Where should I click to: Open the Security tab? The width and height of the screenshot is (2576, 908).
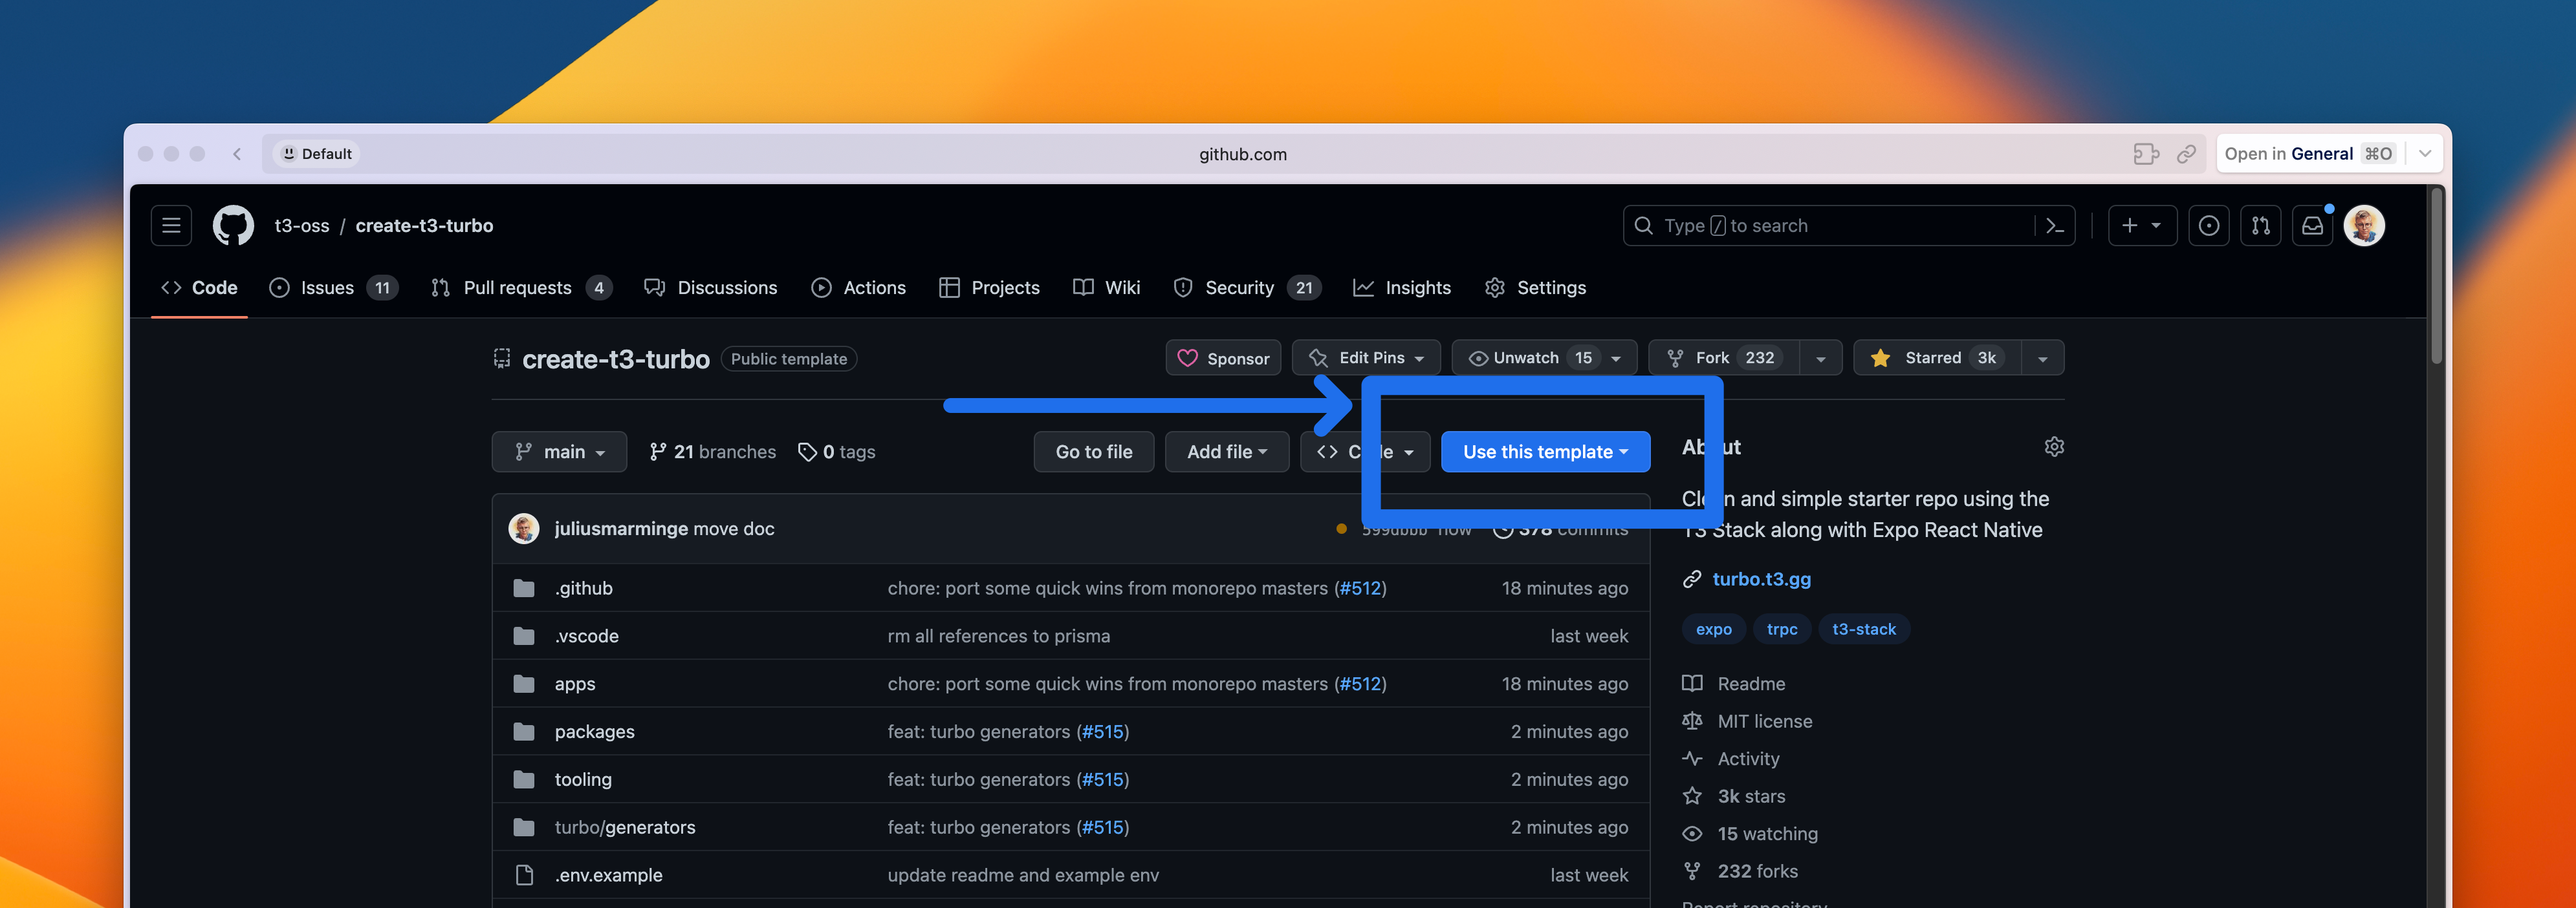(1247, 288)
